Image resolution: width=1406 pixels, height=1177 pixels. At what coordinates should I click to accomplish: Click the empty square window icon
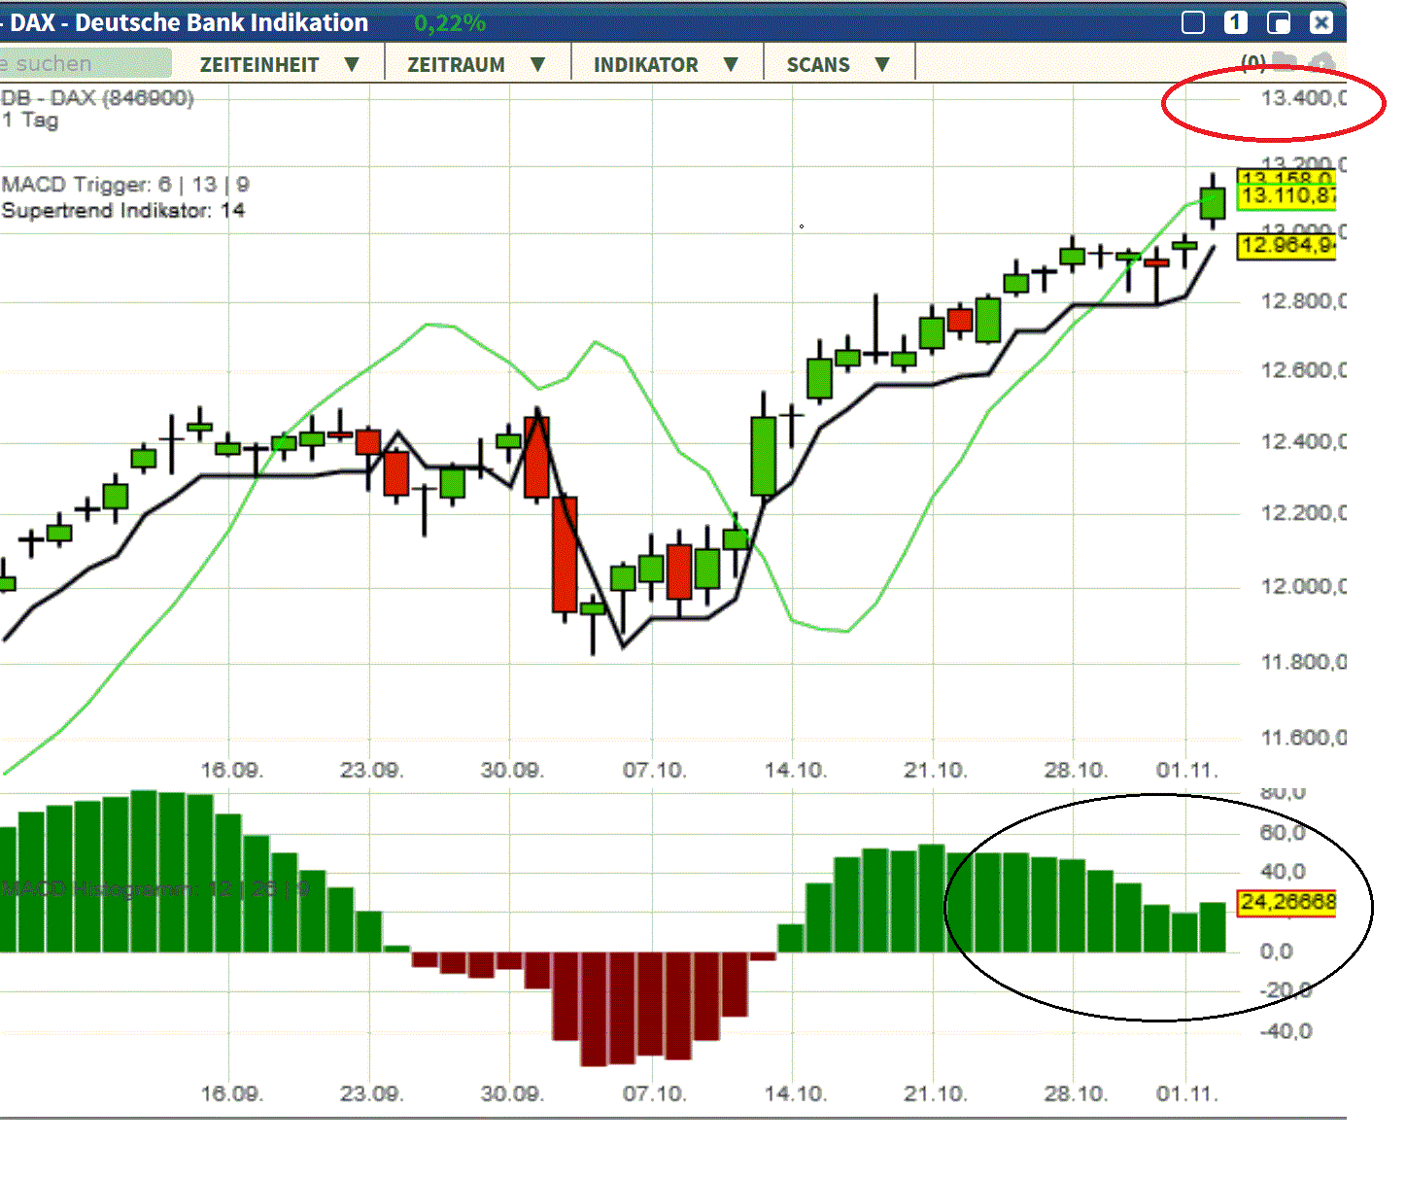click(x=1193, y=22)
